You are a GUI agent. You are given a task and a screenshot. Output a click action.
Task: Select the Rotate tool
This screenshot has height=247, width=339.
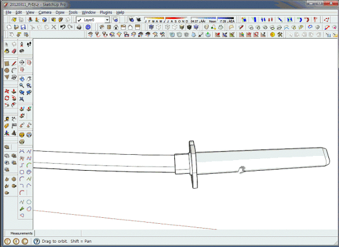[7, 98]
